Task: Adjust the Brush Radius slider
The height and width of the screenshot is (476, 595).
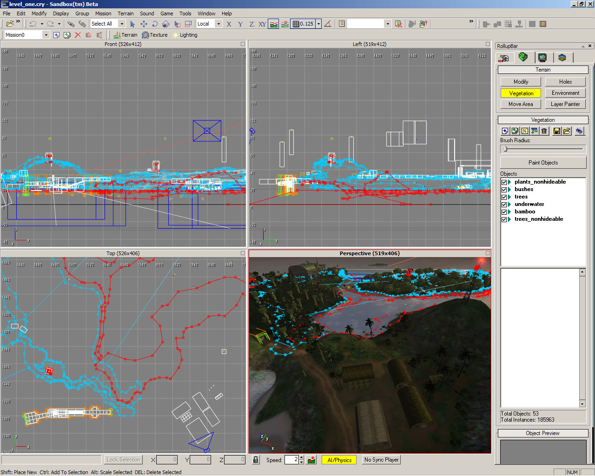Action: [x=543, y=149]
